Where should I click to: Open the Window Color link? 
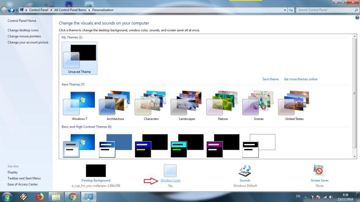pos(171,181)
